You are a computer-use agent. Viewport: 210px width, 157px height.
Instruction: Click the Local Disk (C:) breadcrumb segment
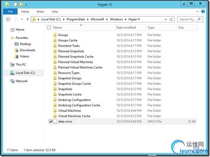coord(51,19)
